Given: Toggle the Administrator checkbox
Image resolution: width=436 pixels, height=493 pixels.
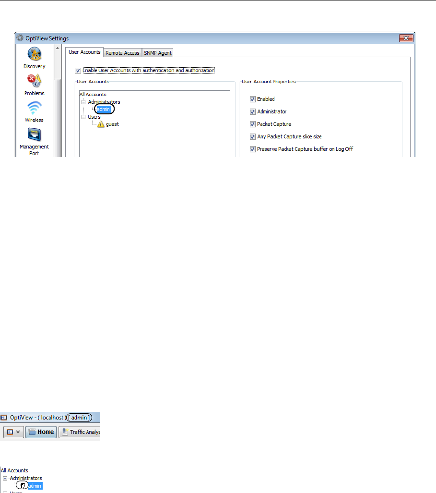Looking at the screenshot, I should coord(253,111).
